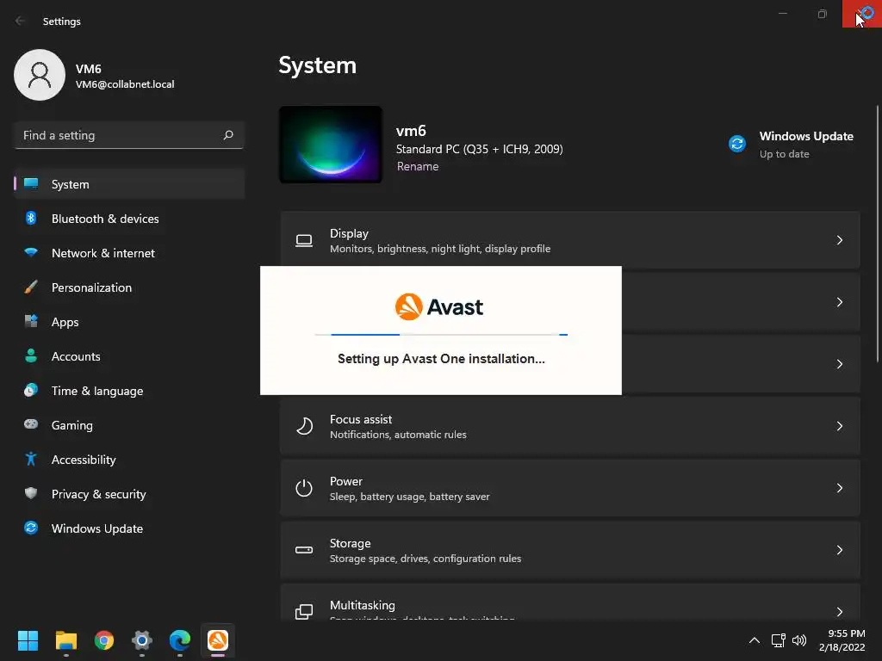Click the Display laptop icon

click(304, 241)
